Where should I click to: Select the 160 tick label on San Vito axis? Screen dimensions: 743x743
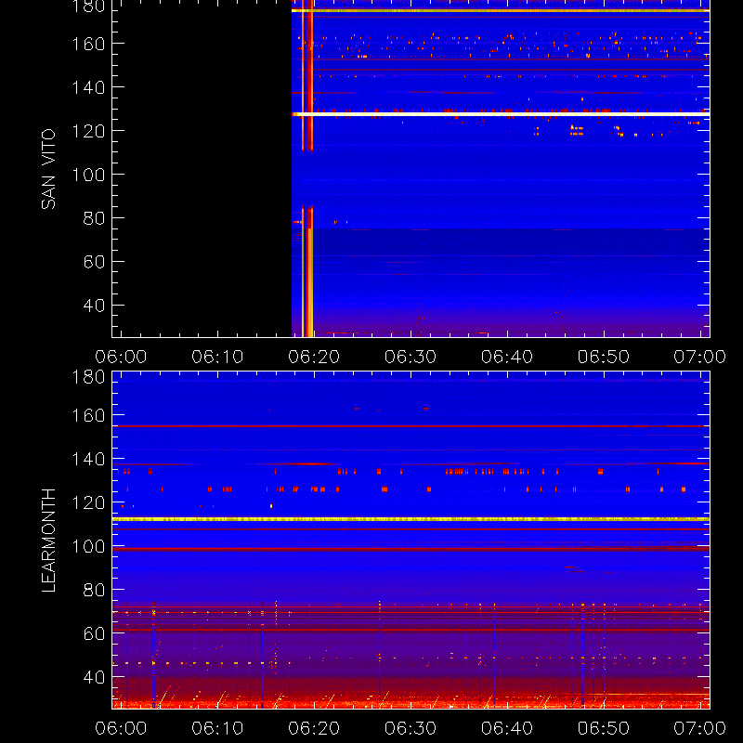[x=88, y=44]
